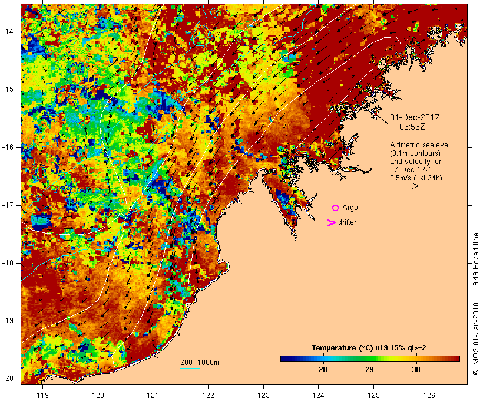This screenshot has height=401, width=483.
Task: Click the '31-Dec-2017' date text
Action: click(414, 117)
